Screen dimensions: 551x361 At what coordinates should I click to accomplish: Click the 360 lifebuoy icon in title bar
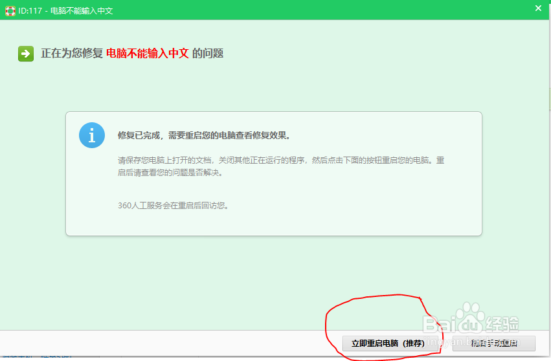(x=10, y=11)
